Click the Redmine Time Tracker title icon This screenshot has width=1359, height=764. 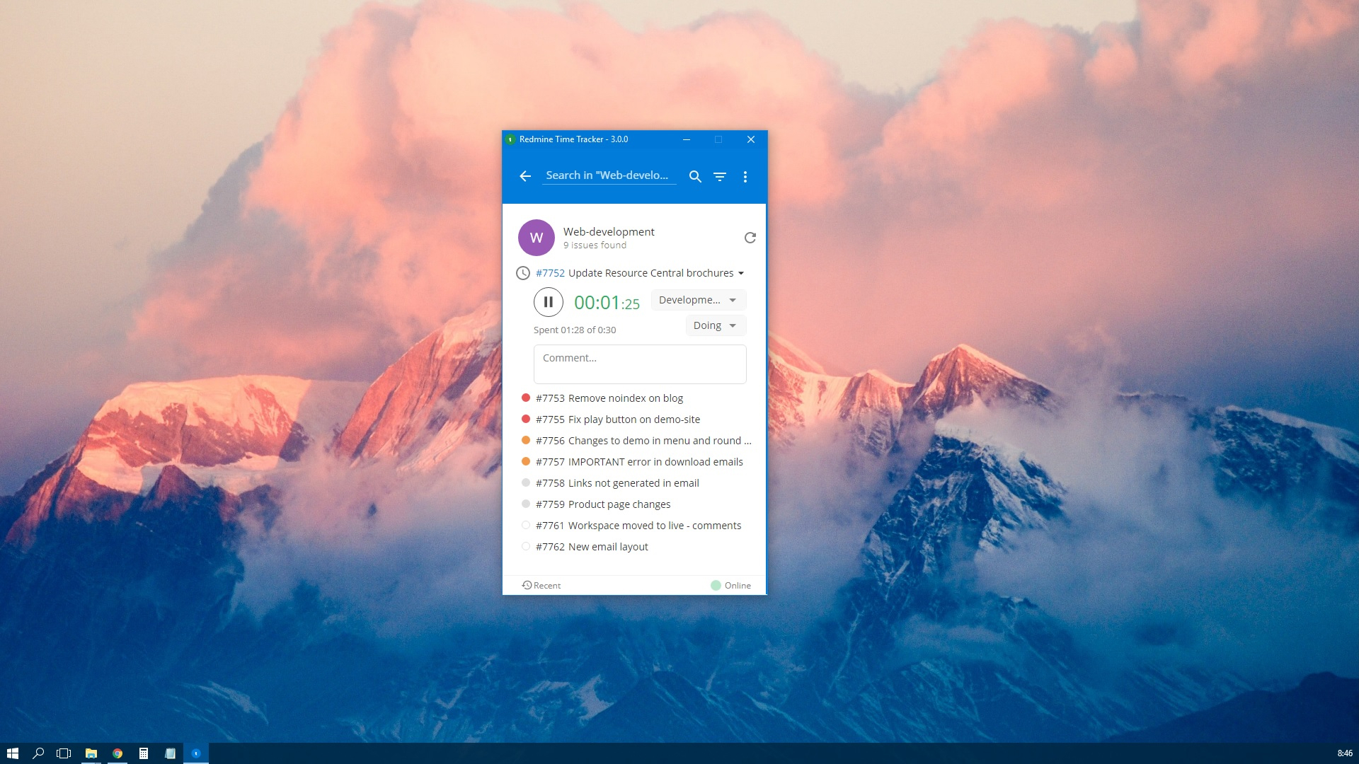(x=510, y=139)
